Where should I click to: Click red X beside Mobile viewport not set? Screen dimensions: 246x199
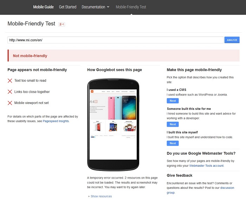pyautogui.click(x=10, y=103)
